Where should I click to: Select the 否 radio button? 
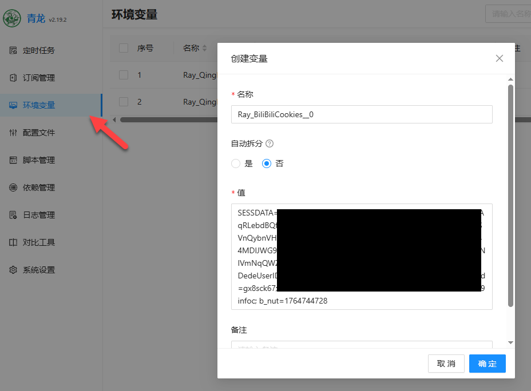[266, 163]
